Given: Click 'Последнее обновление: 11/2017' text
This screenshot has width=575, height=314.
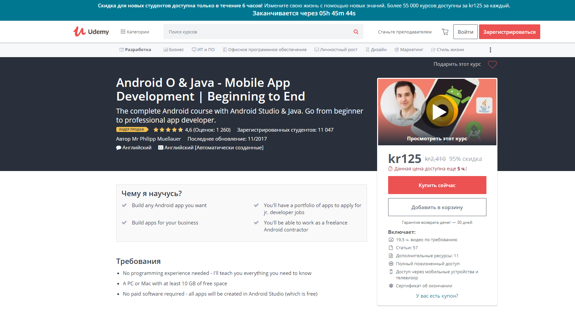Looking at the screenshot, I should pos(227,139).
